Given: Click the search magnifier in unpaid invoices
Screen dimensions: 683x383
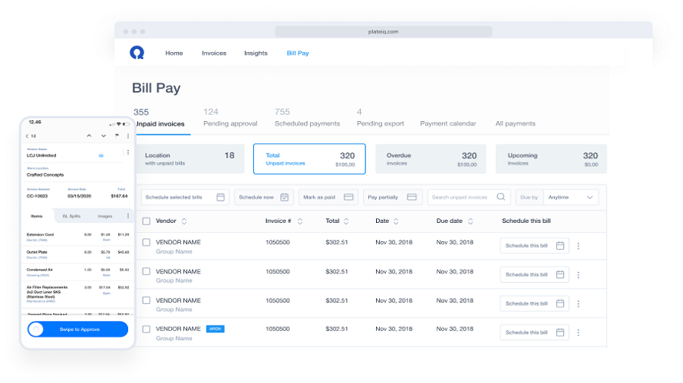Looking at the screenshot, I should click(501, 197).
